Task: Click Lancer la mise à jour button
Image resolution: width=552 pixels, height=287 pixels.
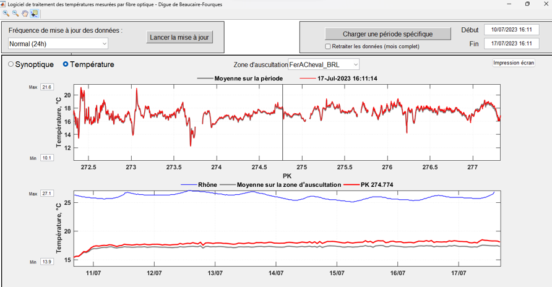Action: point(179,38)
